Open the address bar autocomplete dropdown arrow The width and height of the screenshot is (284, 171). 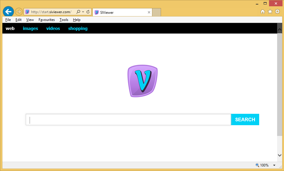point(83,12)
